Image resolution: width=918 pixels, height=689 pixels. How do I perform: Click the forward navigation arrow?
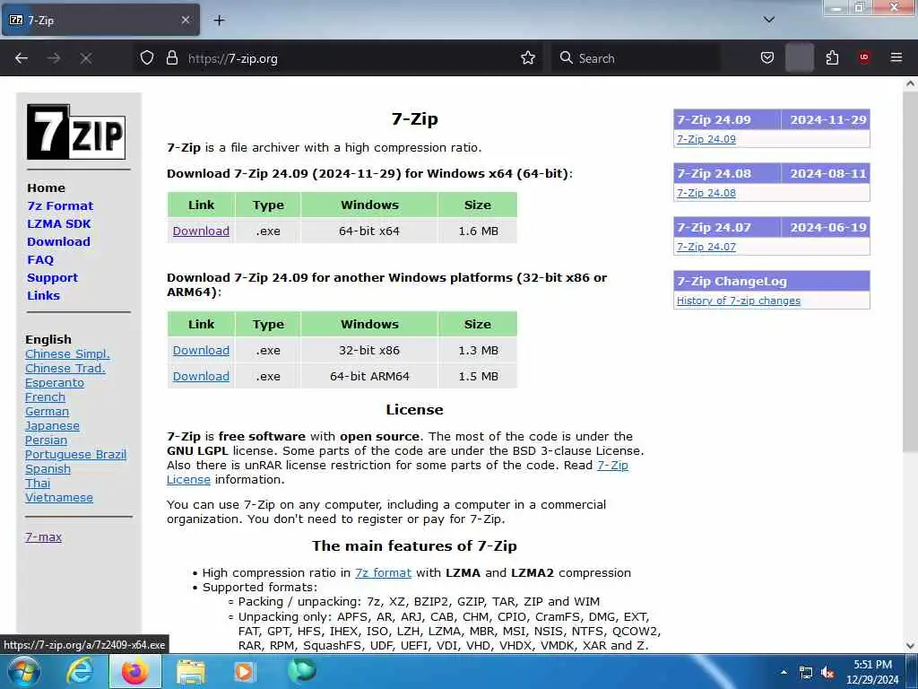pyautogui.click(x=54, y=58)
